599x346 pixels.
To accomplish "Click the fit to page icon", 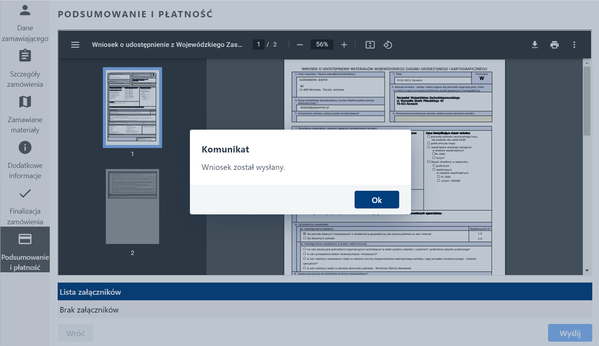I will click(x=370, y=45).
